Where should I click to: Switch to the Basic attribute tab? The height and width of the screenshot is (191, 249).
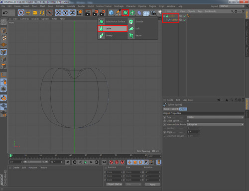click(167, 109)
